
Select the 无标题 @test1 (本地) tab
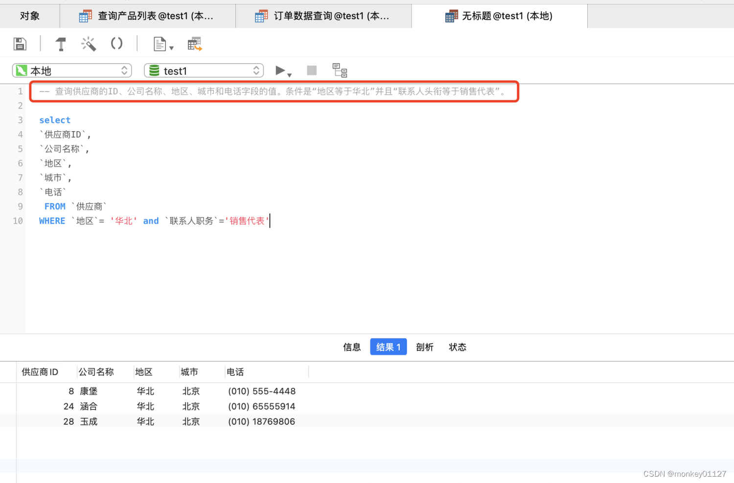pyautogui.click(x=499, y=16)
